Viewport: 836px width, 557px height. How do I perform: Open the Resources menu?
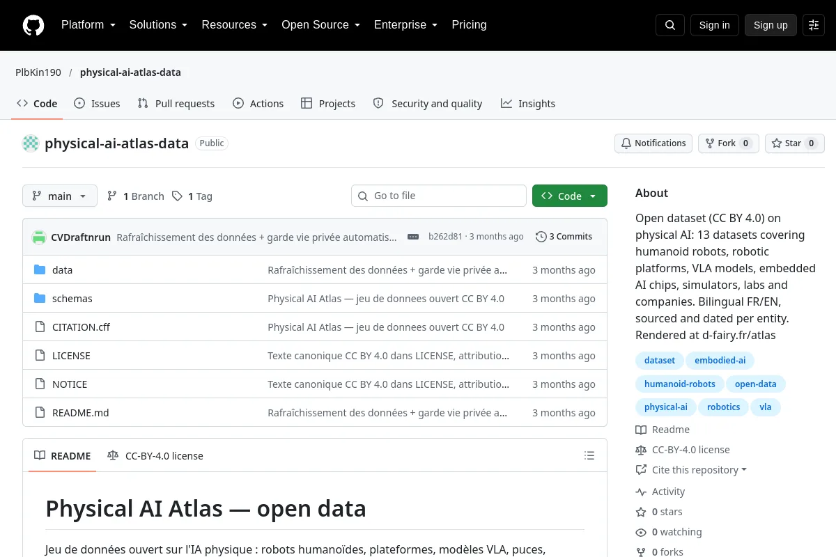tap(235, 25)
